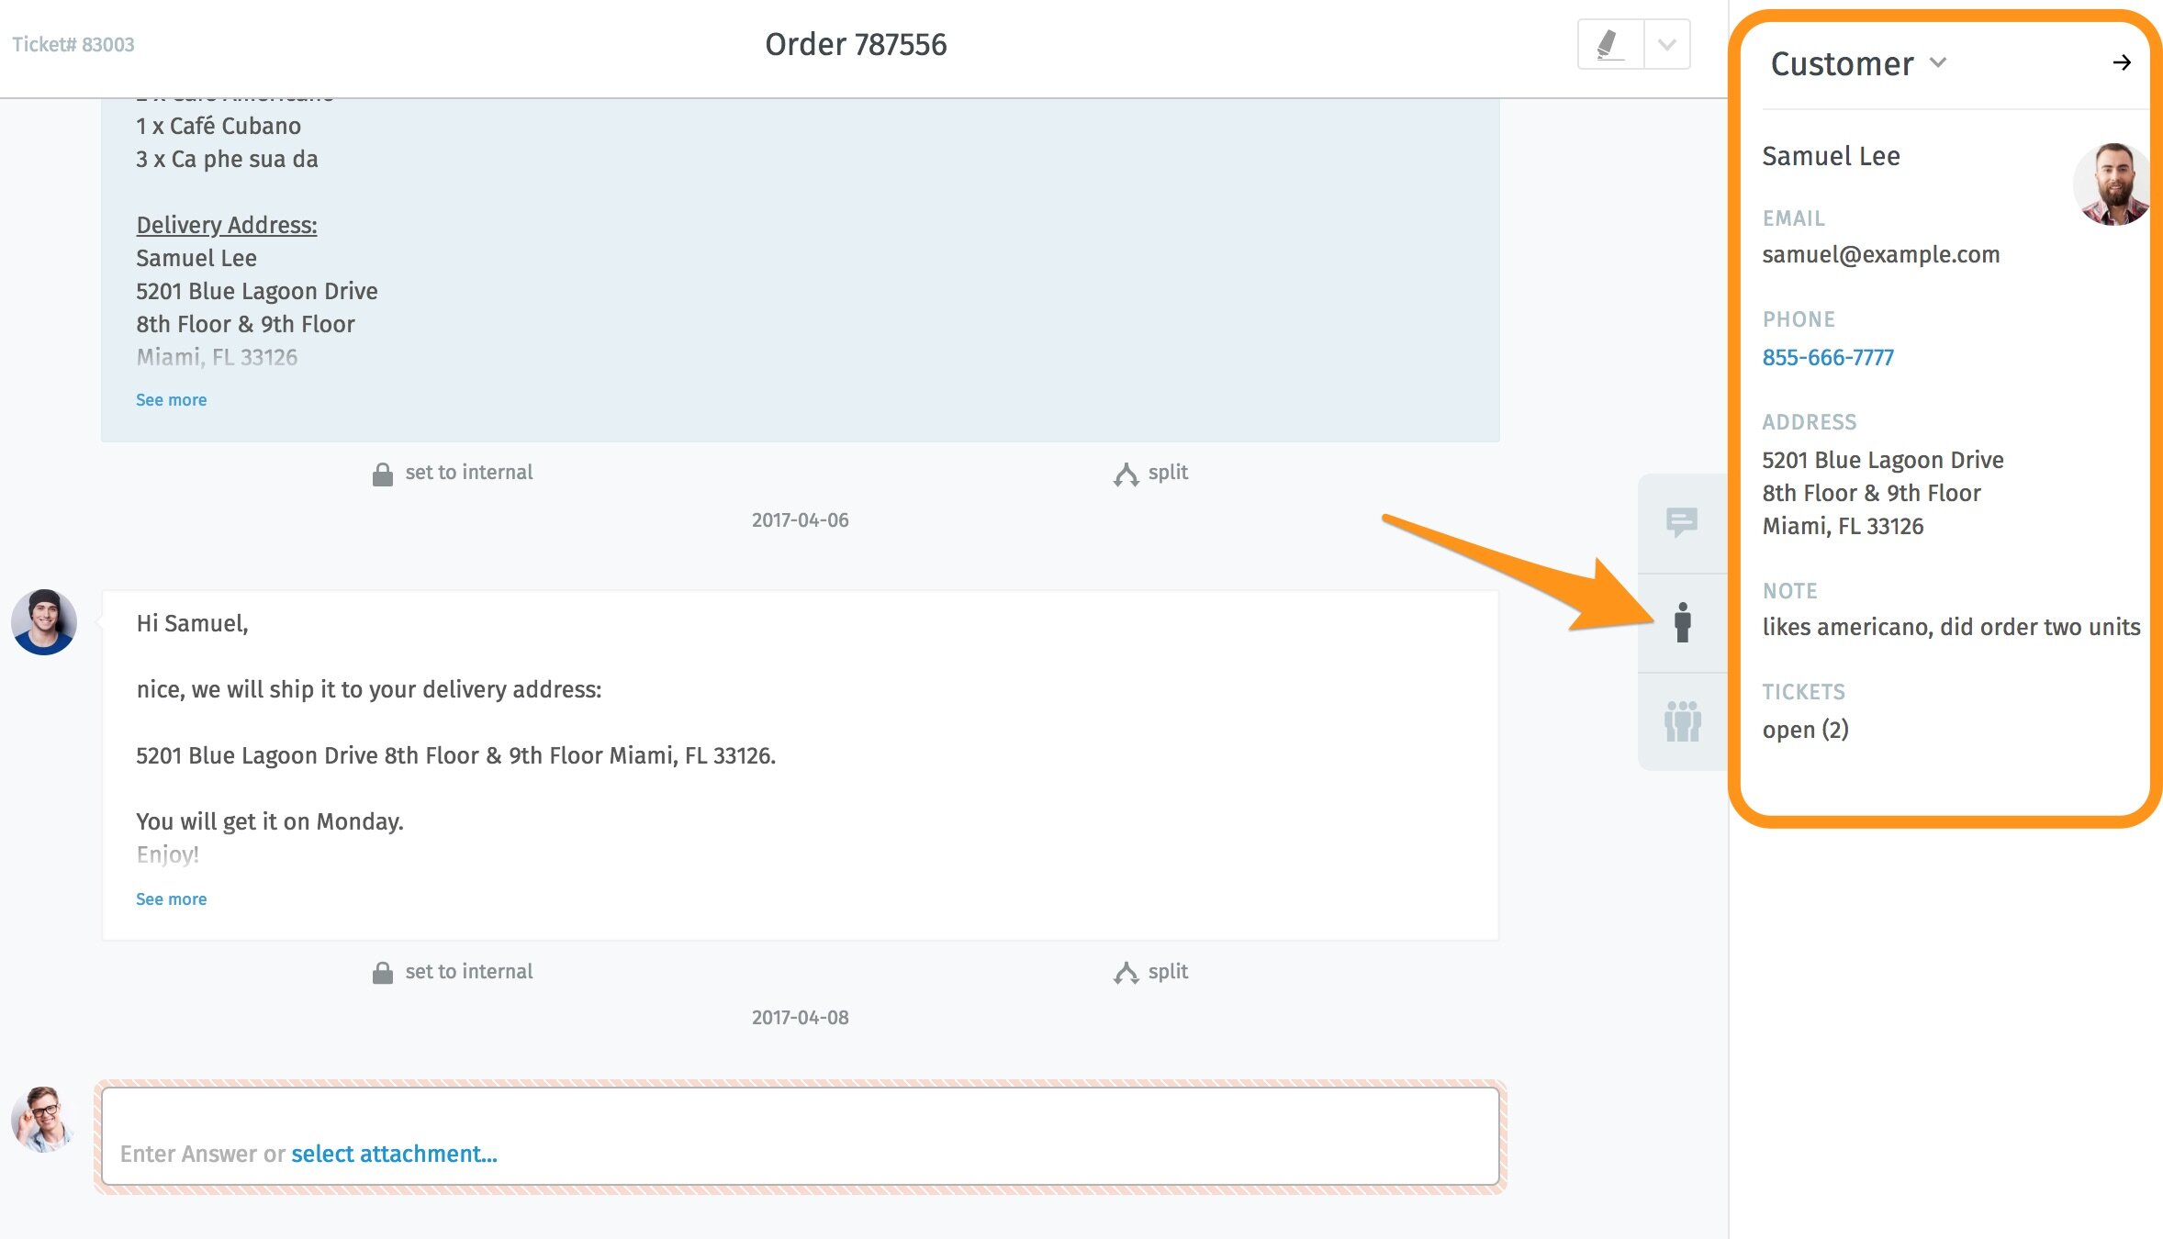Open the 'open (2)' tickets link
The width and height of the screenshot is (2163, 1239).
click(1806, 730)
